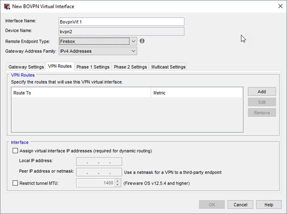287x214 pixels.
Task: Open the Phase 2 Settings tab
Action: [130, 67]
